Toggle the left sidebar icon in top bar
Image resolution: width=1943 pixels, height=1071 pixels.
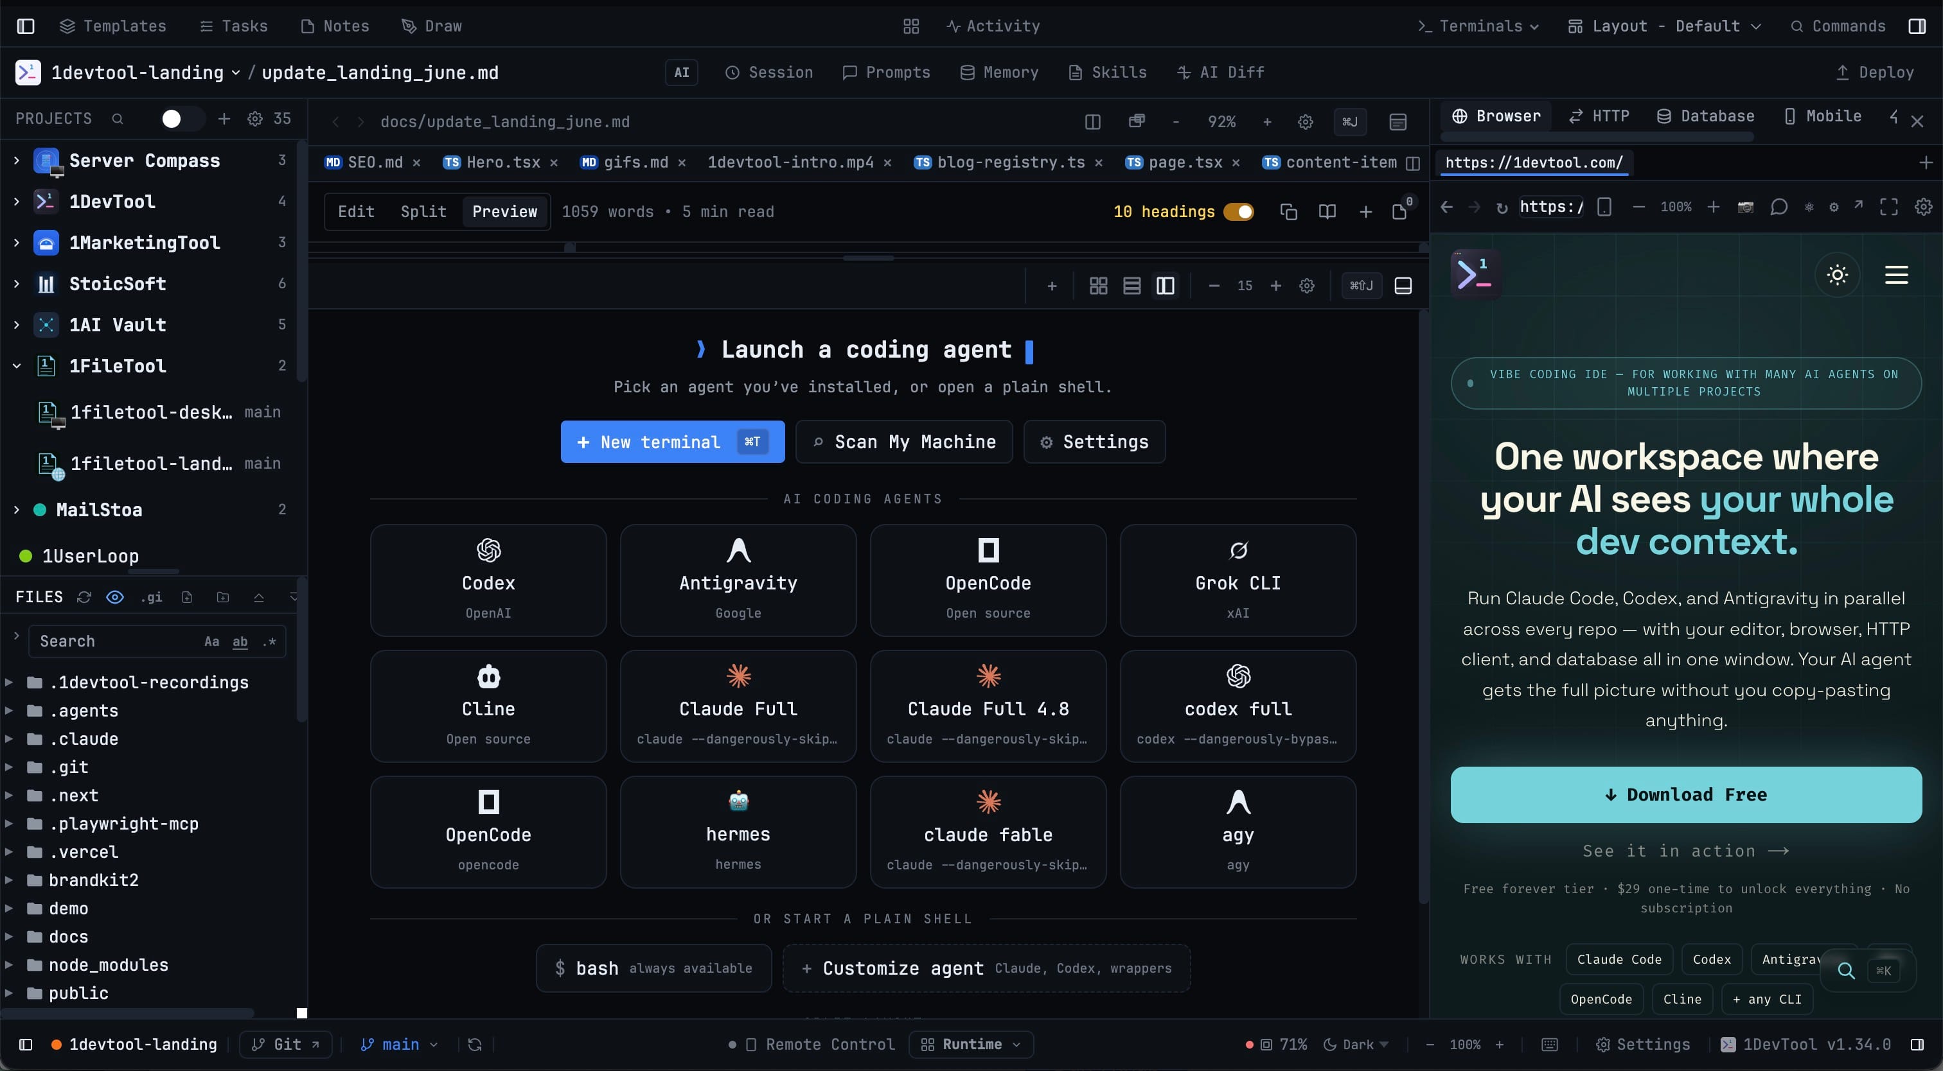click(x=26, y=26)
